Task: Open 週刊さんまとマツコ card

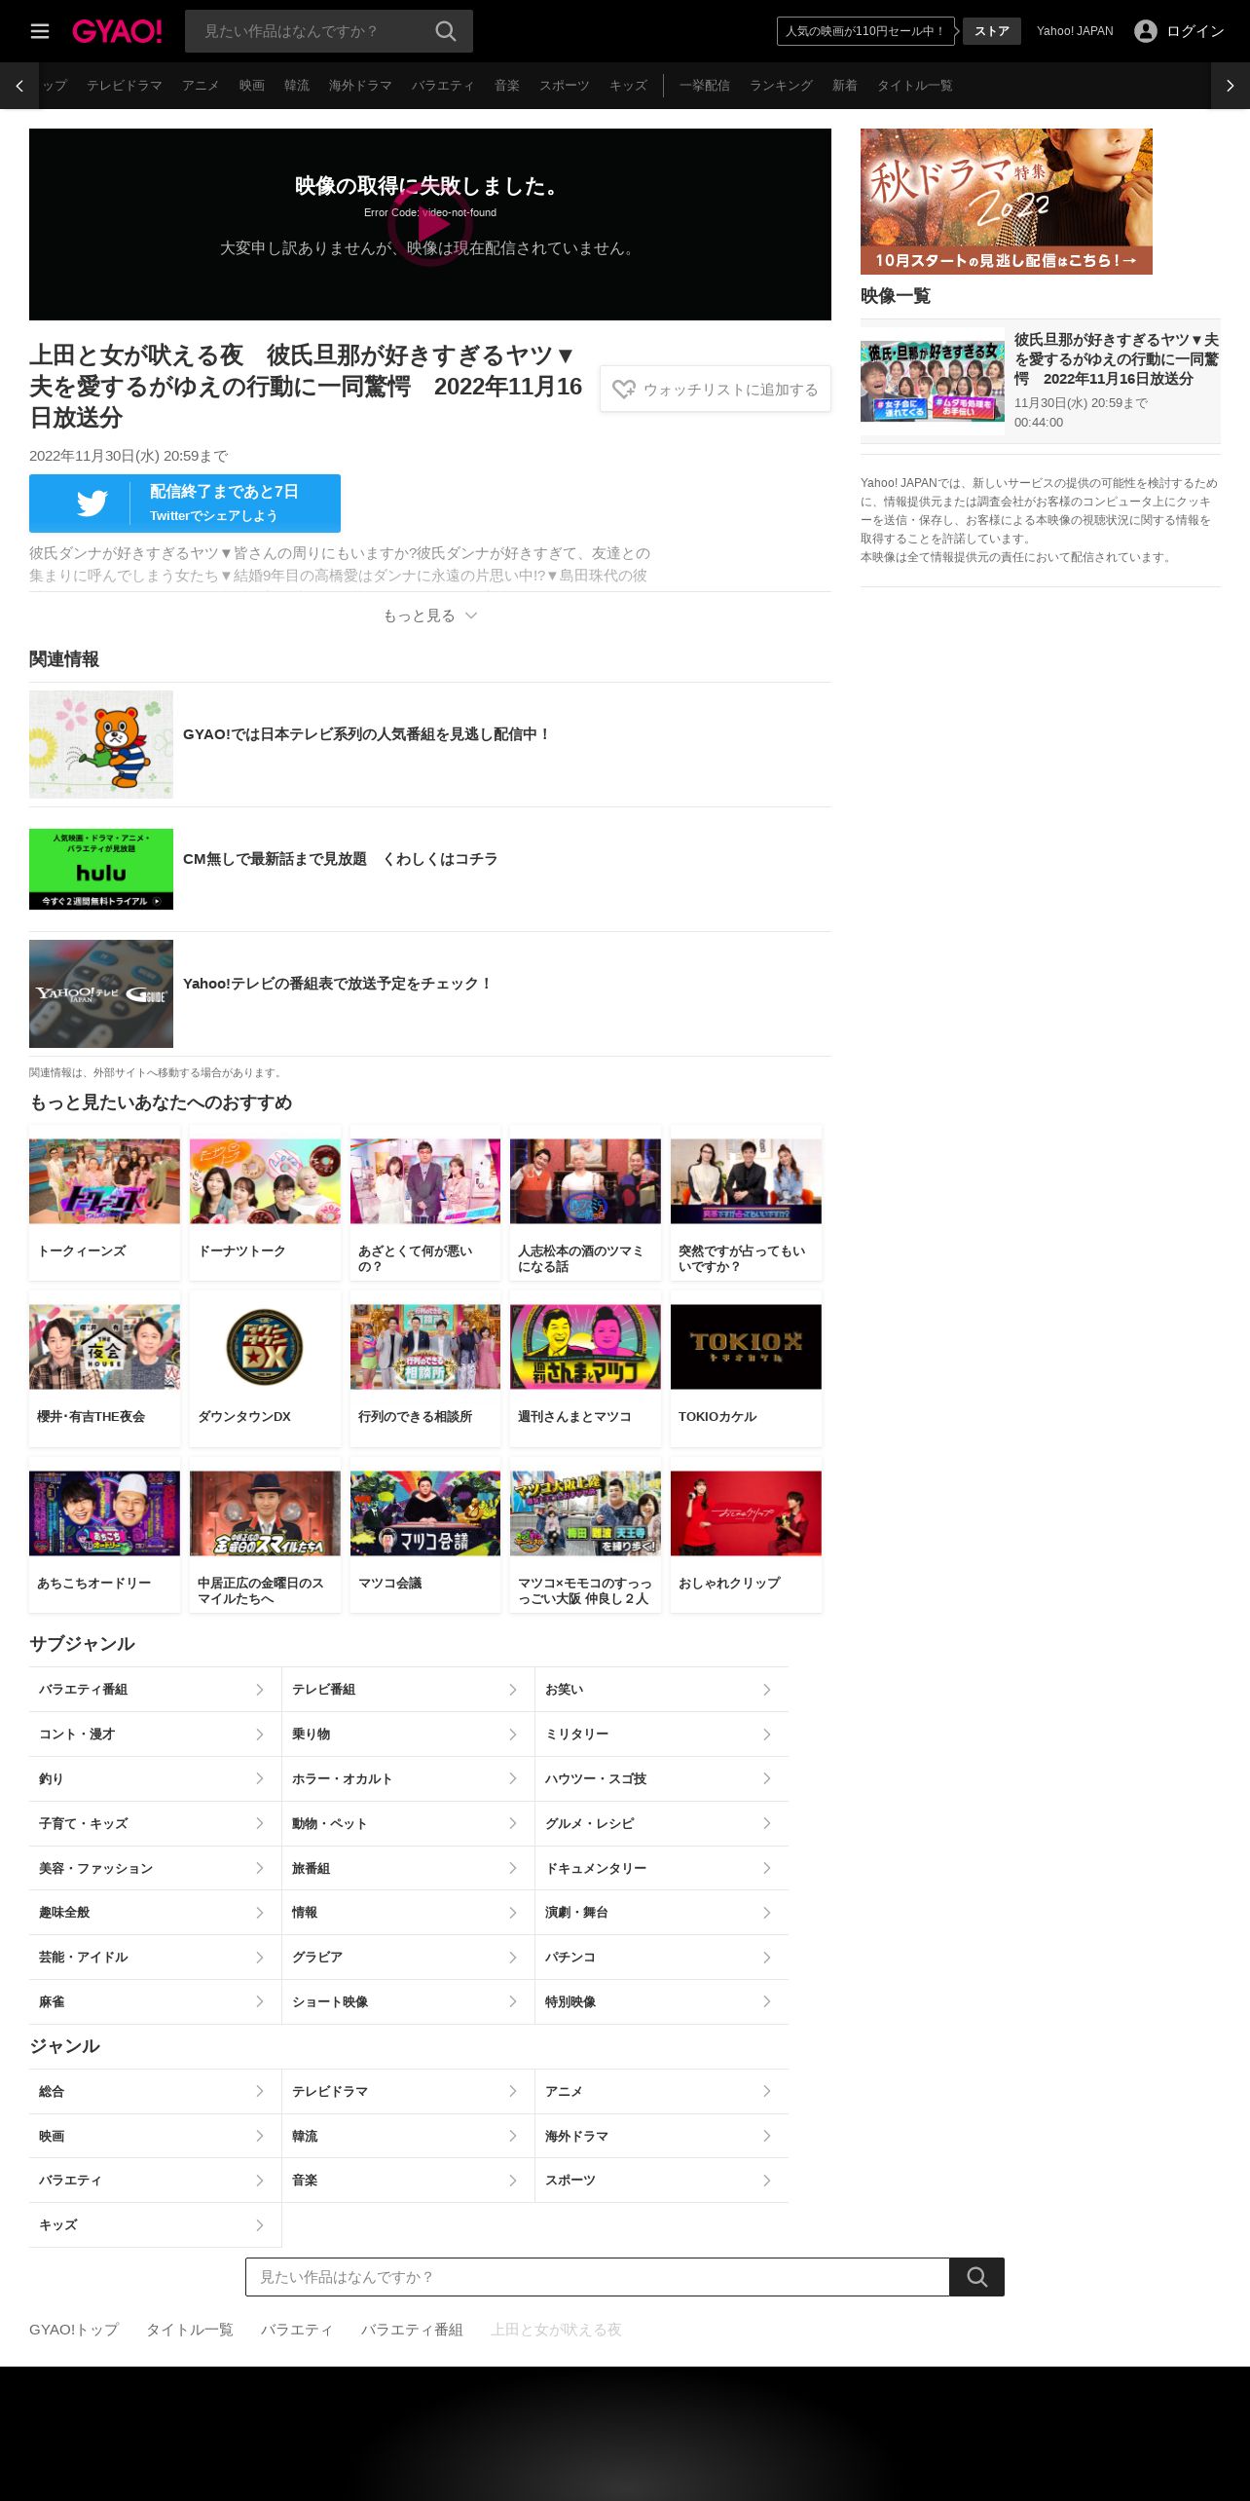Action: click(585, 1369)
